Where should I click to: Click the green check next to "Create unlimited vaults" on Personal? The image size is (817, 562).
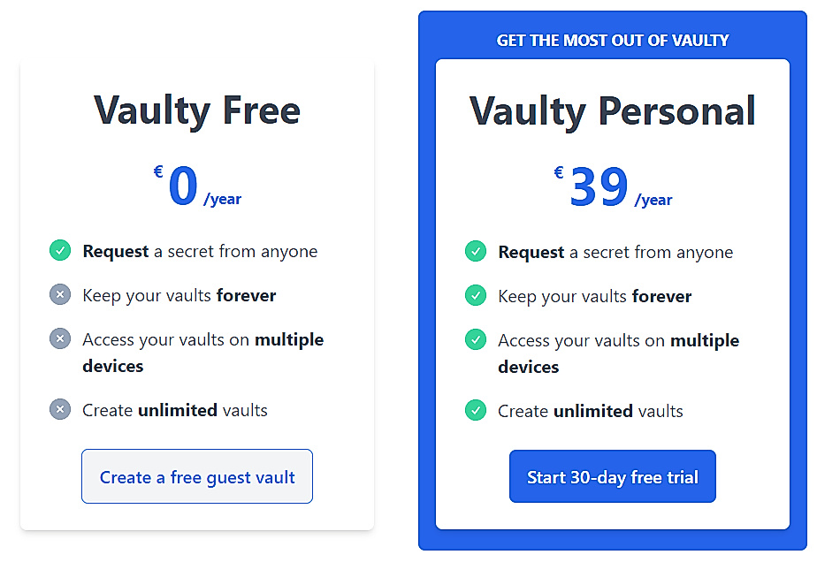[475, 410]
